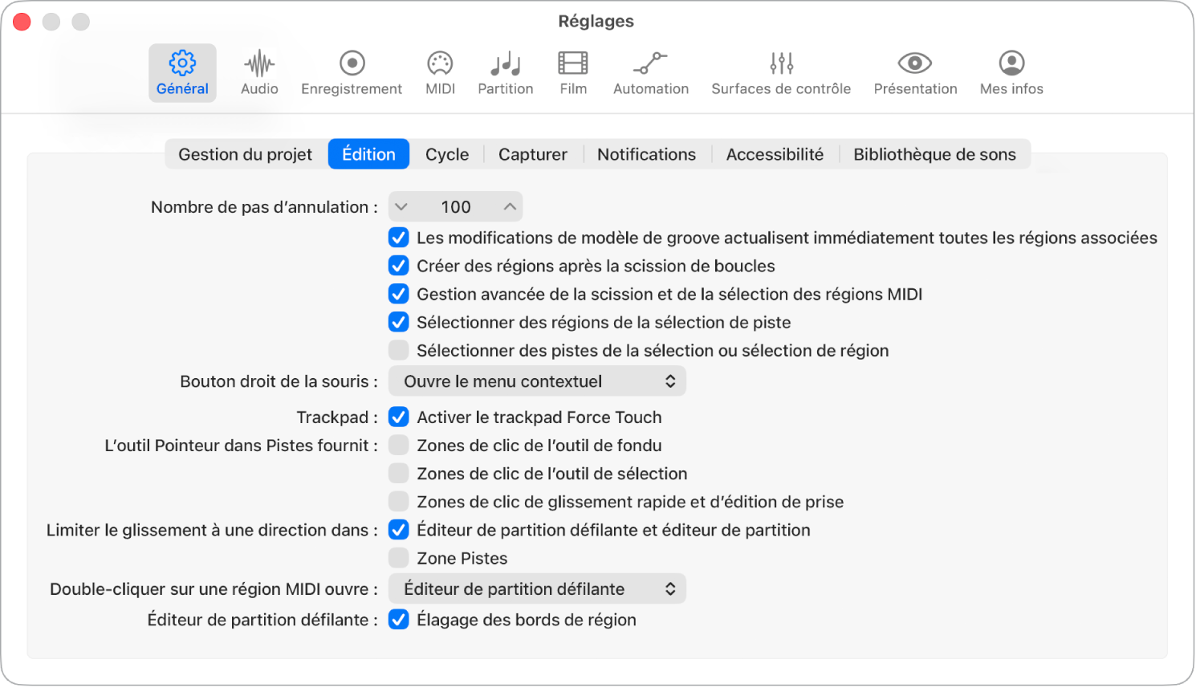Uncheck 'Activer le trackpad Force Touch'
The image size is (1196, 688).
pos(399,417)
